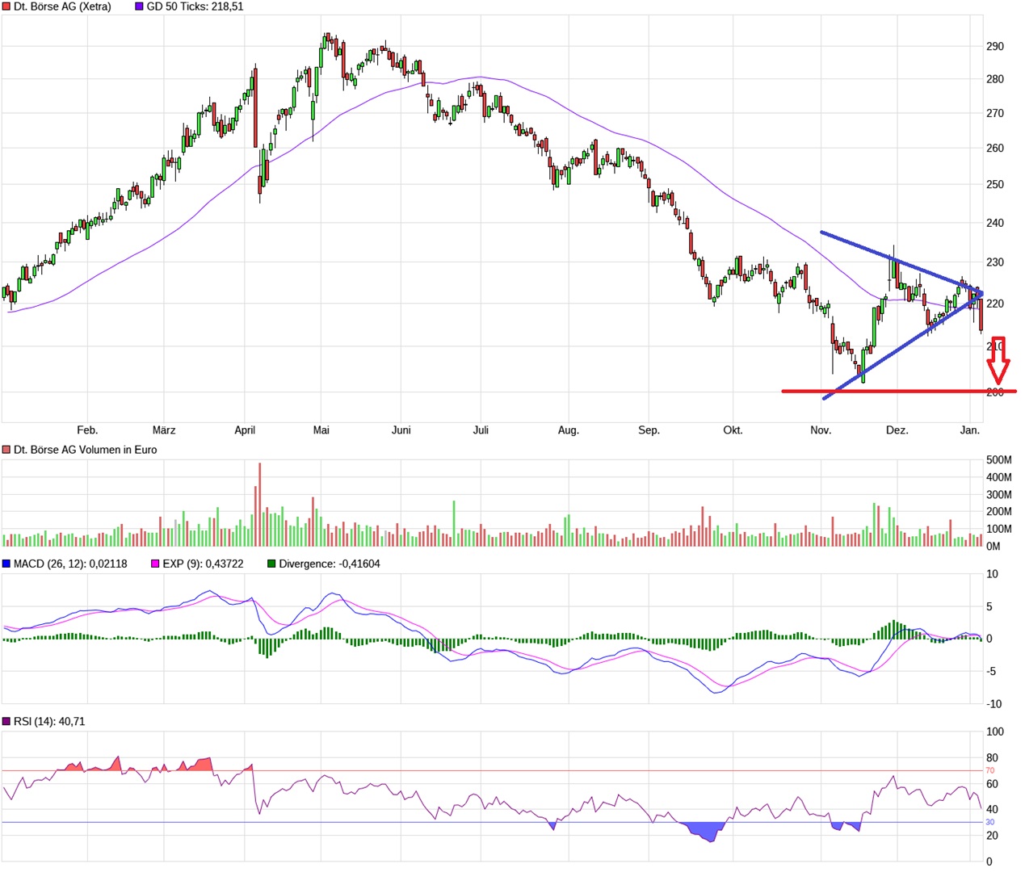Click the Mai label on the time axis
Screen dimensions: 1025x872
point(321,430)
